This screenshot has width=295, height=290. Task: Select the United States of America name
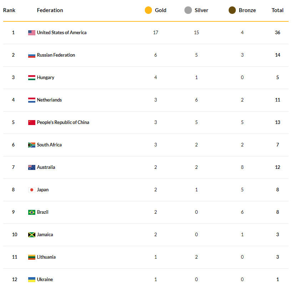click(62, 32)
